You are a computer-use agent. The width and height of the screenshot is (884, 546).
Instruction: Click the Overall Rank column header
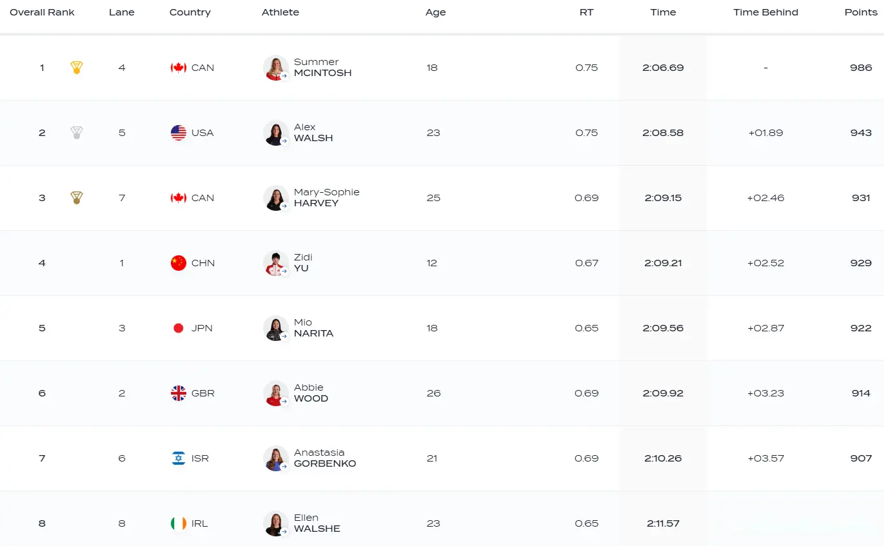(x=42, y=12)
